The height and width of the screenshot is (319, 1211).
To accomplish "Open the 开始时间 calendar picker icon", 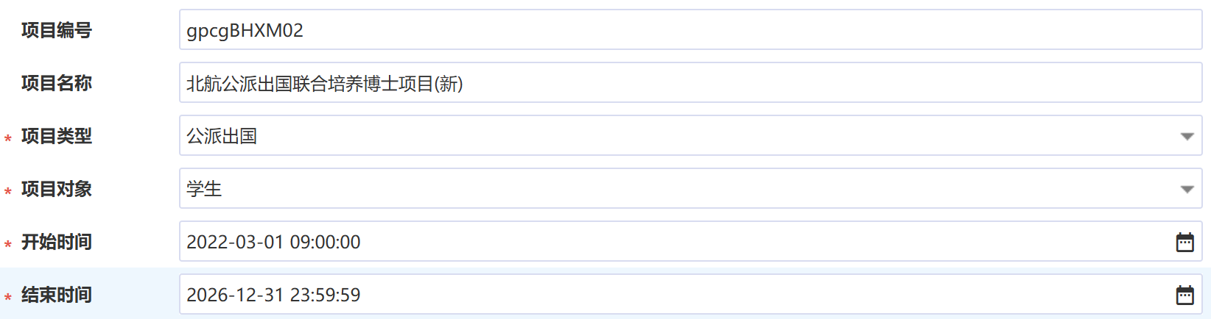I will click(x=1184, y=242).
